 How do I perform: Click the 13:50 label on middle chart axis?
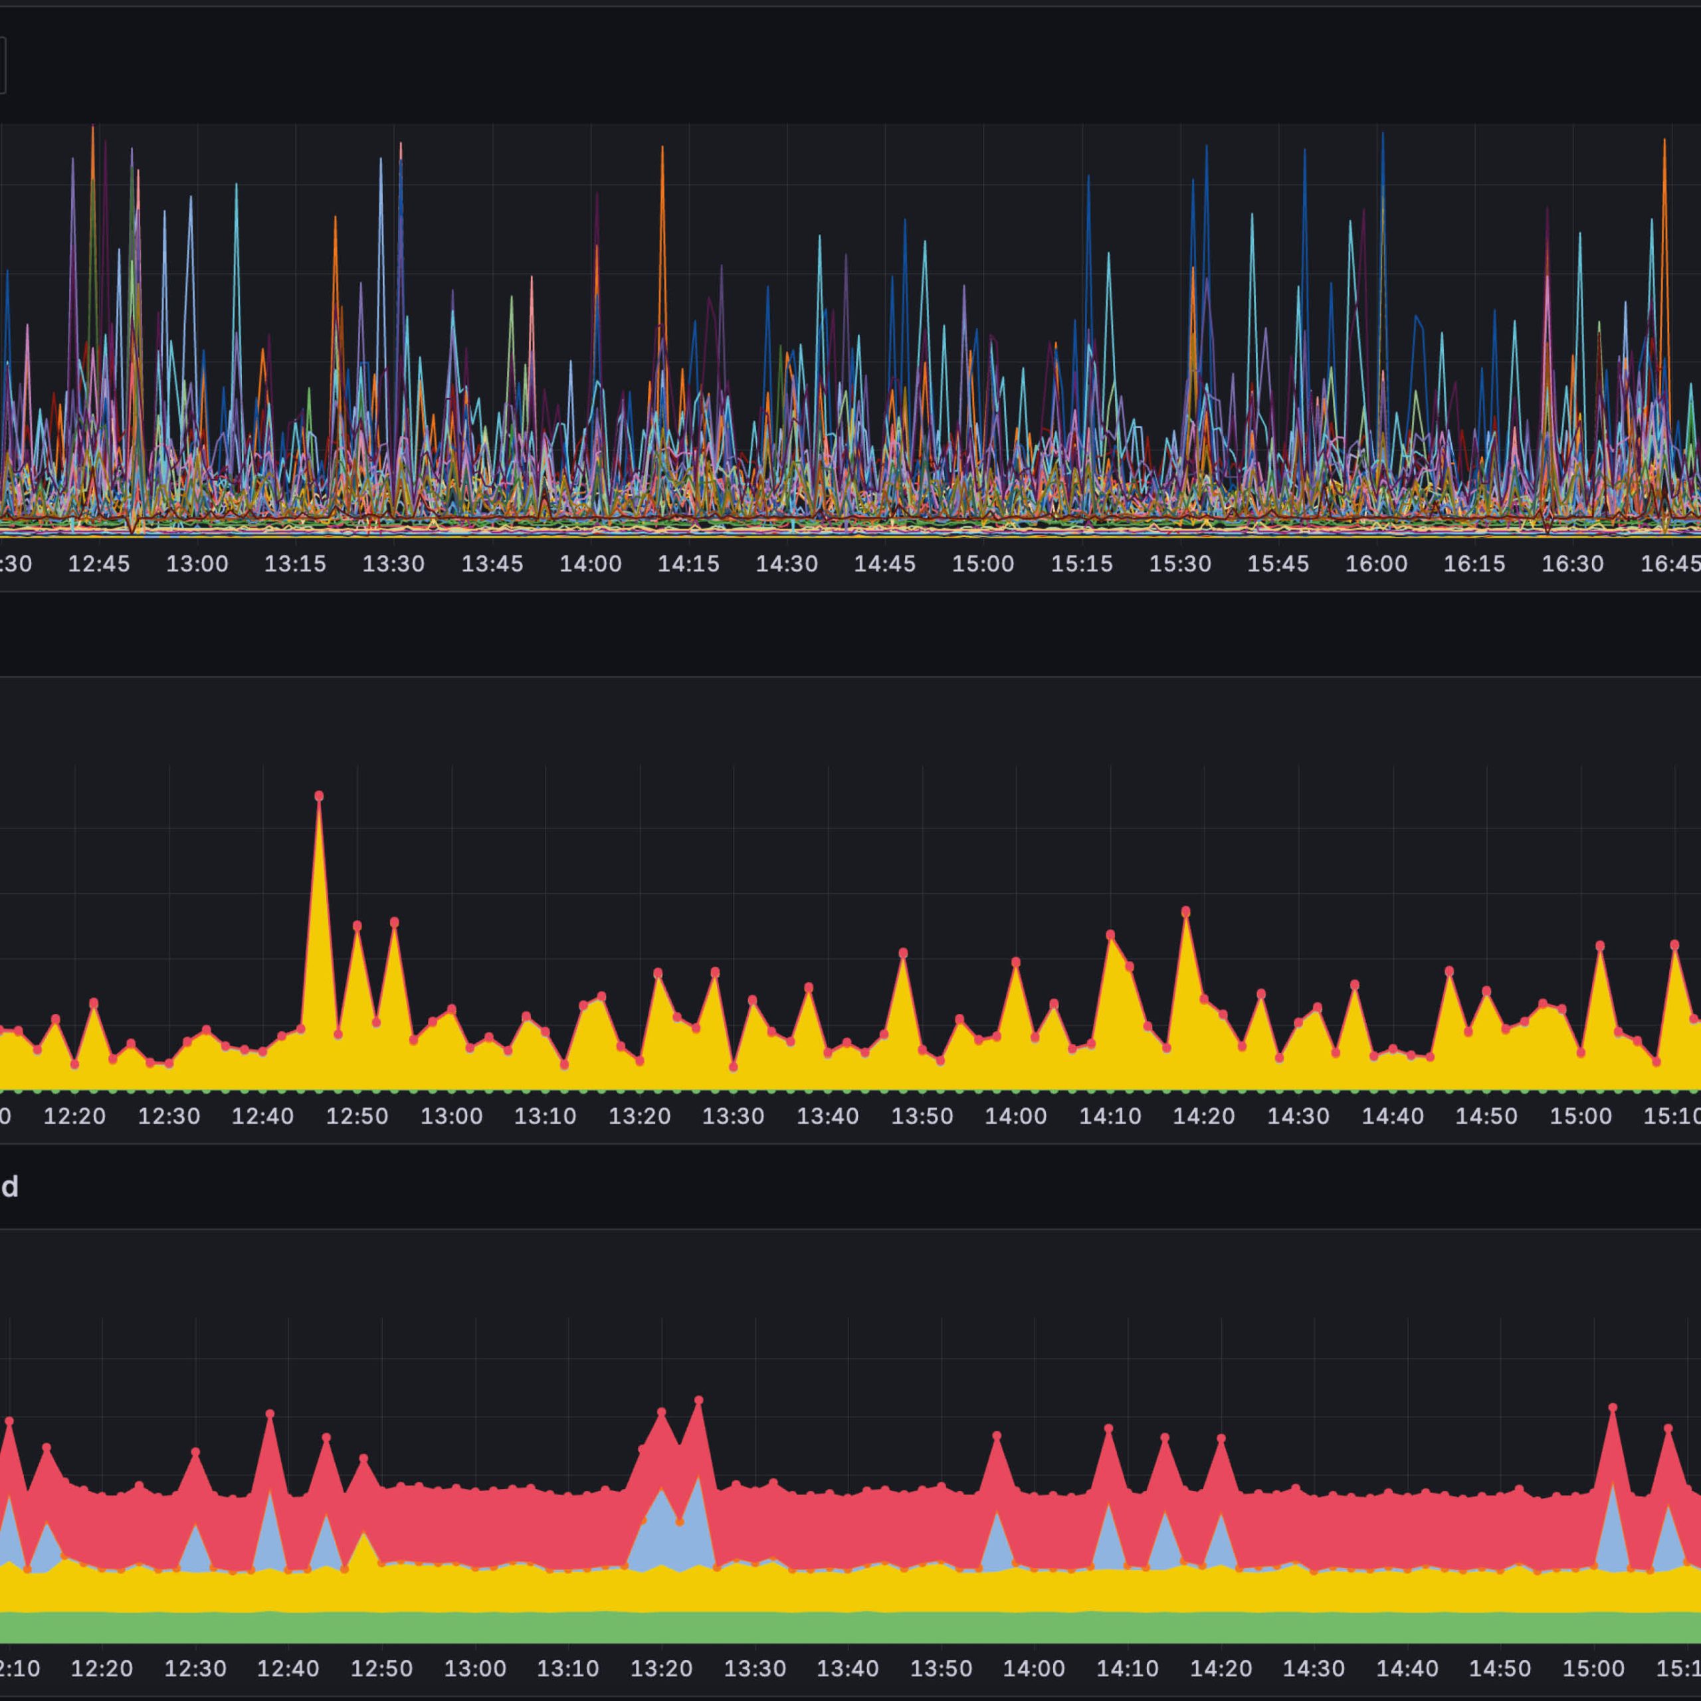pyautogui.click(x=922, y=1116)
